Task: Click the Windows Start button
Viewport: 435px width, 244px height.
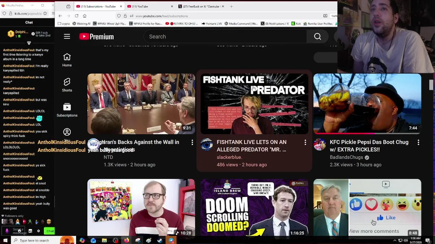Action: click(x=5, y=241)
